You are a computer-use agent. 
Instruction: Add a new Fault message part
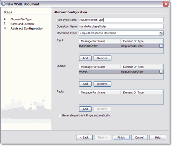pyautogui.click(x=85, y=109)
